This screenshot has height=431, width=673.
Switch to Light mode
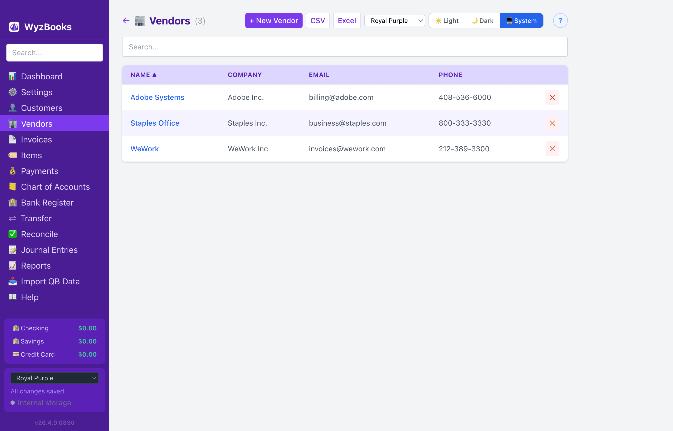pyautogui.click(x=447, y=21)
